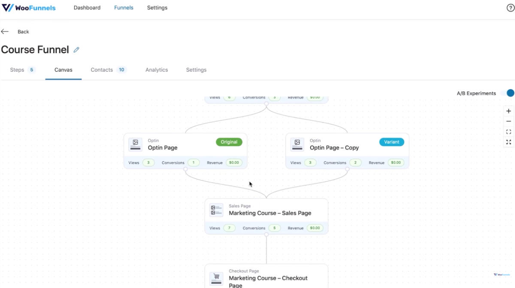This screenshot has width=515, height=288.
Task: Click the WooFunnels logo
Action: tap(29, 8)
